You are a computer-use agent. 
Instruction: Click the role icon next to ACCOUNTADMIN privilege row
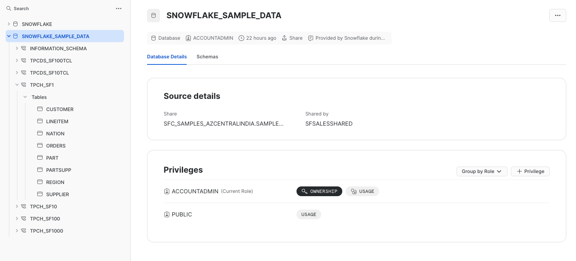(x=166, y=191)
